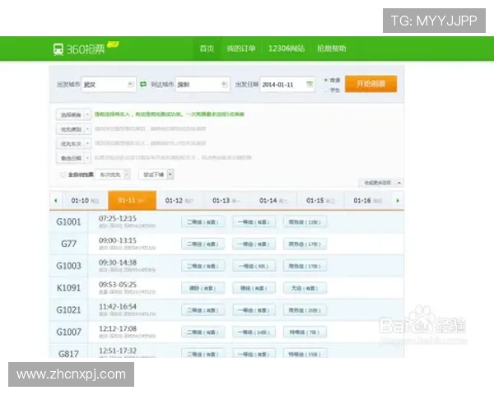Choose second-class seat for train G1007
The width and height of the screenshot is (494, 395).
pos(203,332)
